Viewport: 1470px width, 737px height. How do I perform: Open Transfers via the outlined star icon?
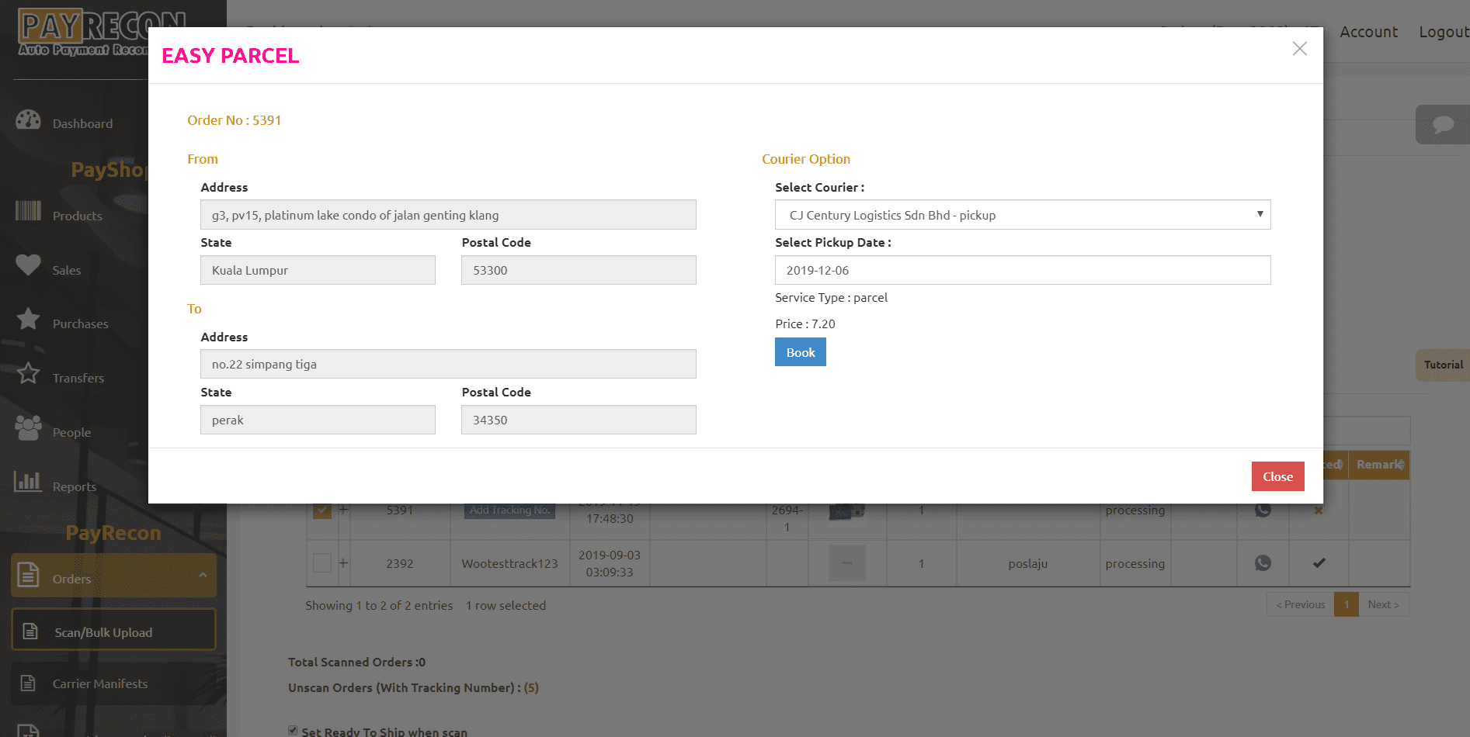[x=28, y=373]
